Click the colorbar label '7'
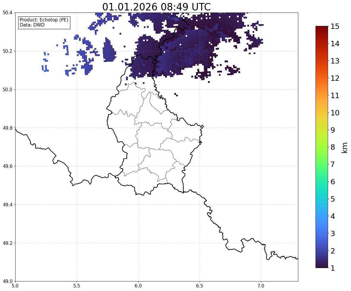 coord(333,164)
